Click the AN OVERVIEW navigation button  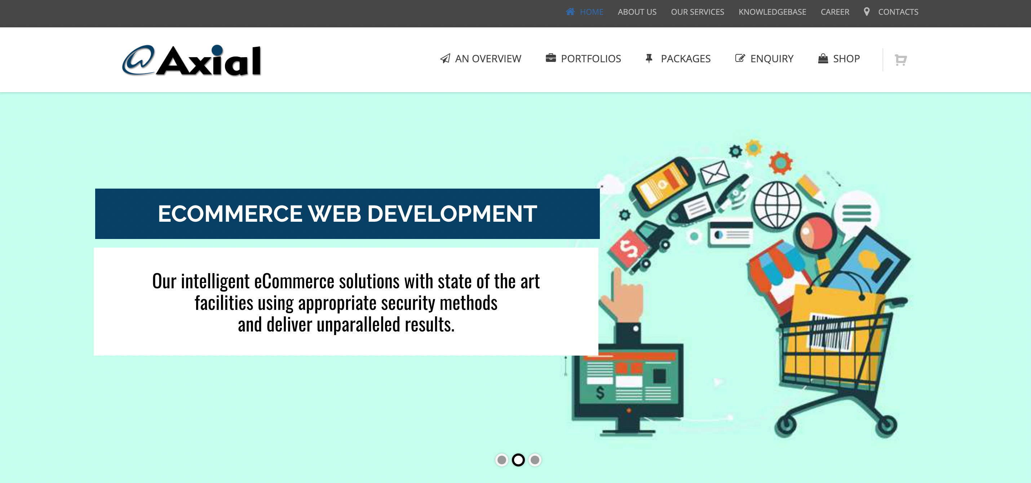pos(480,58)
